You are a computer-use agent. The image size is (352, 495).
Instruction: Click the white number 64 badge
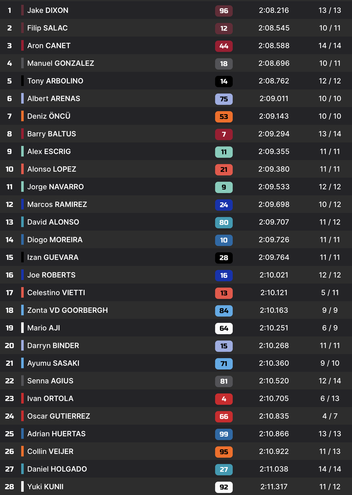click(224, 328)
